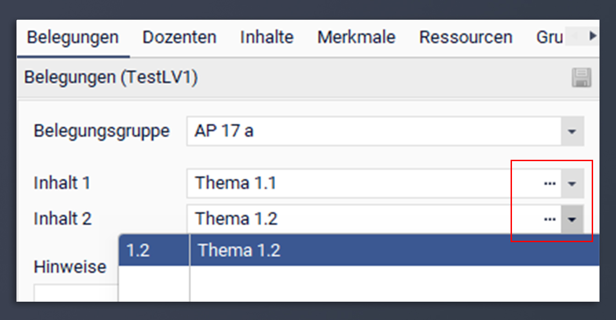Screen dimensions: 616x320
Task: Collapse the open Inhalt 2 dropdown arrow
Action: click(572, 219)
